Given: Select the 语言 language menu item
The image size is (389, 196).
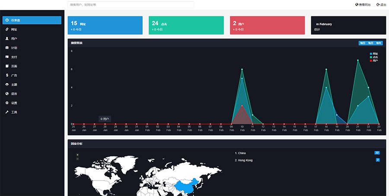Looking at the screenshot, I should 14,94.
